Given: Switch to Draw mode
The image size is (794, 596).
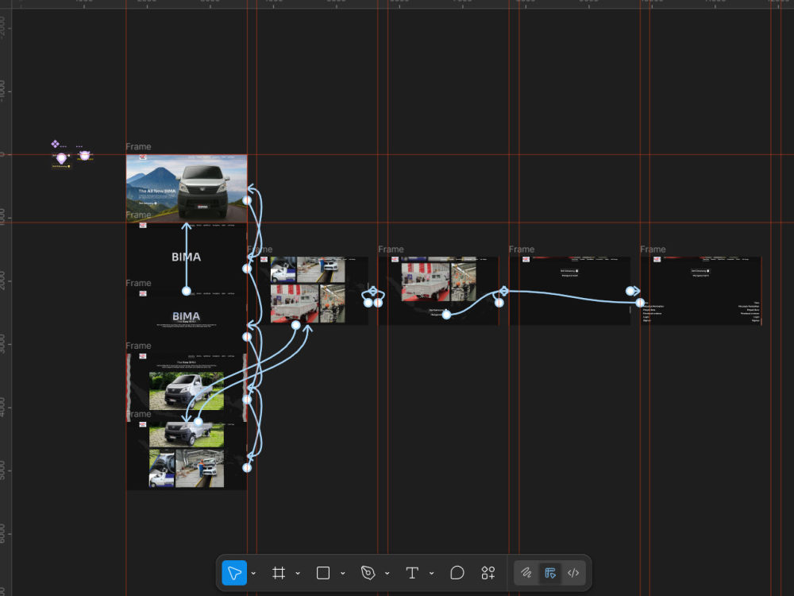Looking at the screenshot, I should pos(526,573).
